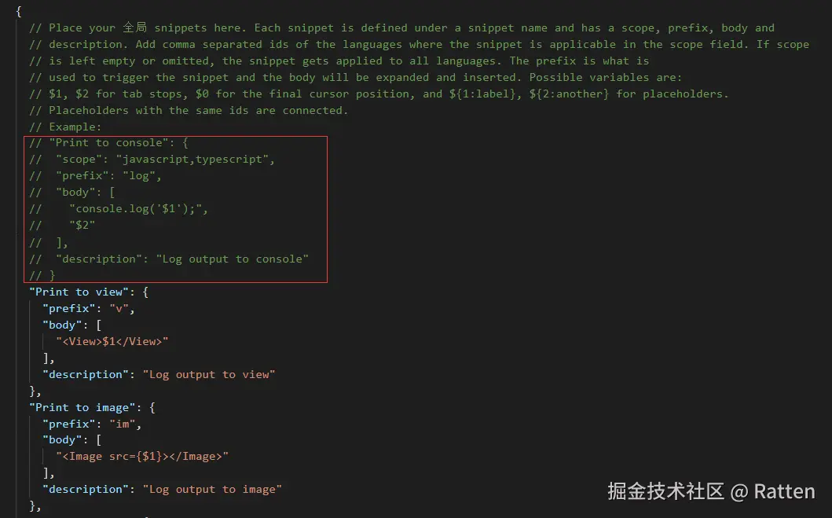Click description text "Log output to view"
This screenshot has height=518, width=832.
[x=208, y=374]
